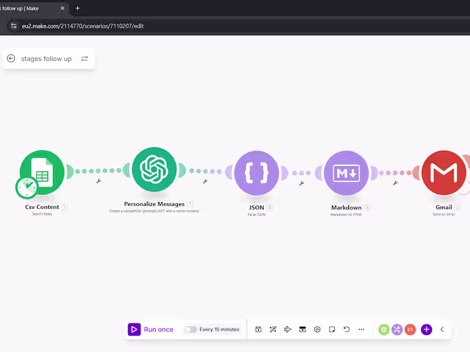Click the Run once button
Viewport: 470px width, 352px height.
151,329
